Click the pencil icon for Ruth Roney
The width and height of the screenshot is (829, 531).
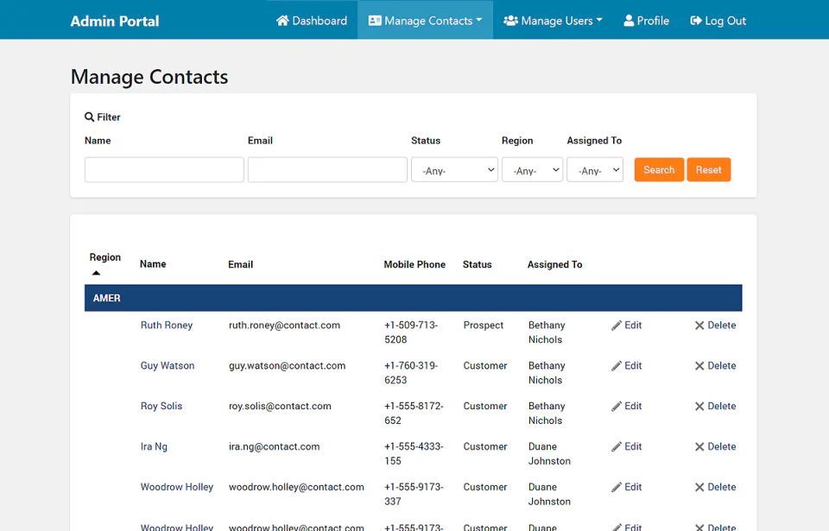pos(617,326)
